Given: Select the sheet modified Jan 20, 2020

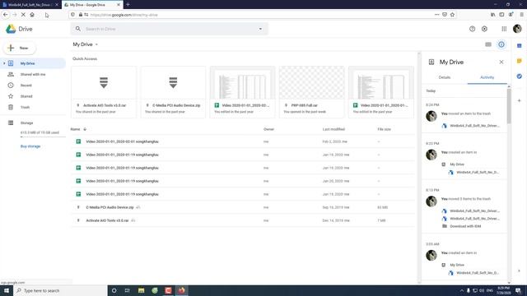Looking at the screenshot, I should click(x=242, y=181).
